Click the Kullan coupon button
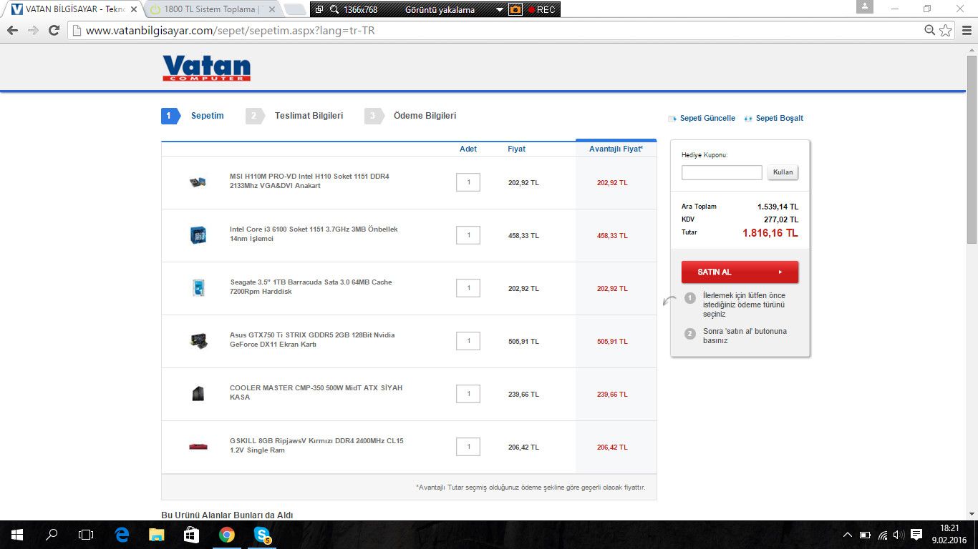The image size is (978, 549). click(x=783, y=172)
